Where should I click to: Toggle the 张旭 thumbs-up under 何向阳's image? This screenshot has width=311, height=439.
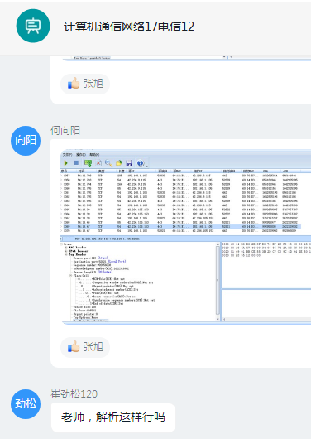click(x=85, y=347)
